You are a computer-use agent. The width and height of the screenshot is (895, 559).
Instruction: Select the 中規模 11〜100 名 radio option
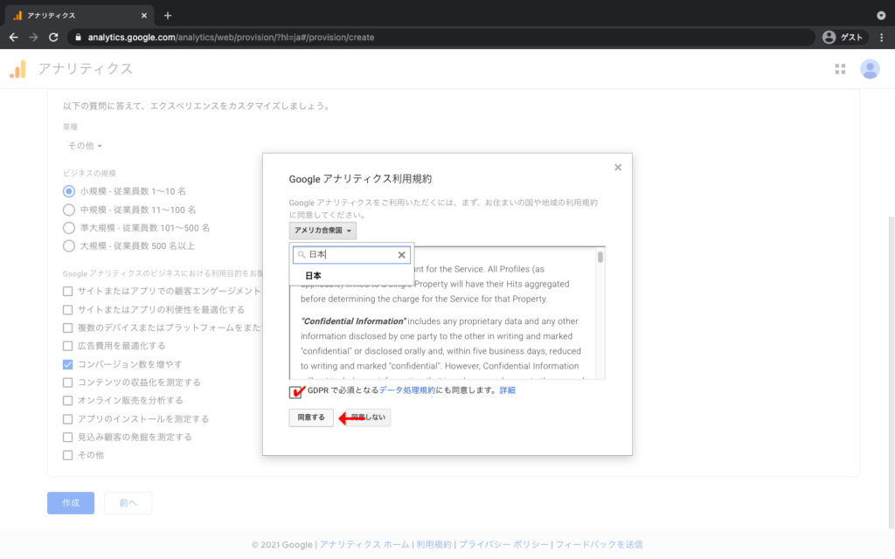[x=69, y=210]
